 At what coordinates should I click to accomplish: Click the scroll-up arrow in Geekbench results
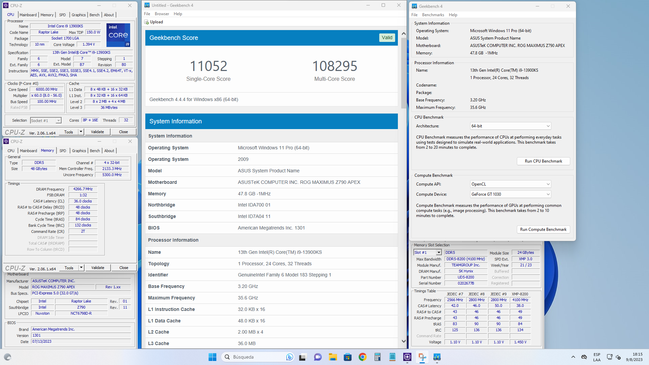click(x=404, y=34)
